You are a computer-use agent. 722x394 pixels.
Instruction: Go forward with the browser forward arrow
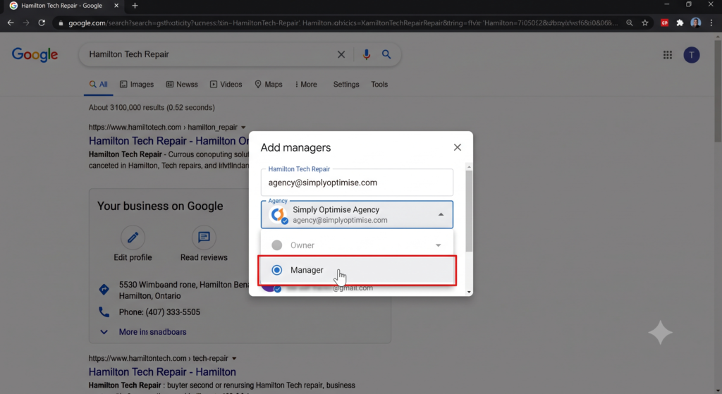pyautogui.click(x=26, y=23)
